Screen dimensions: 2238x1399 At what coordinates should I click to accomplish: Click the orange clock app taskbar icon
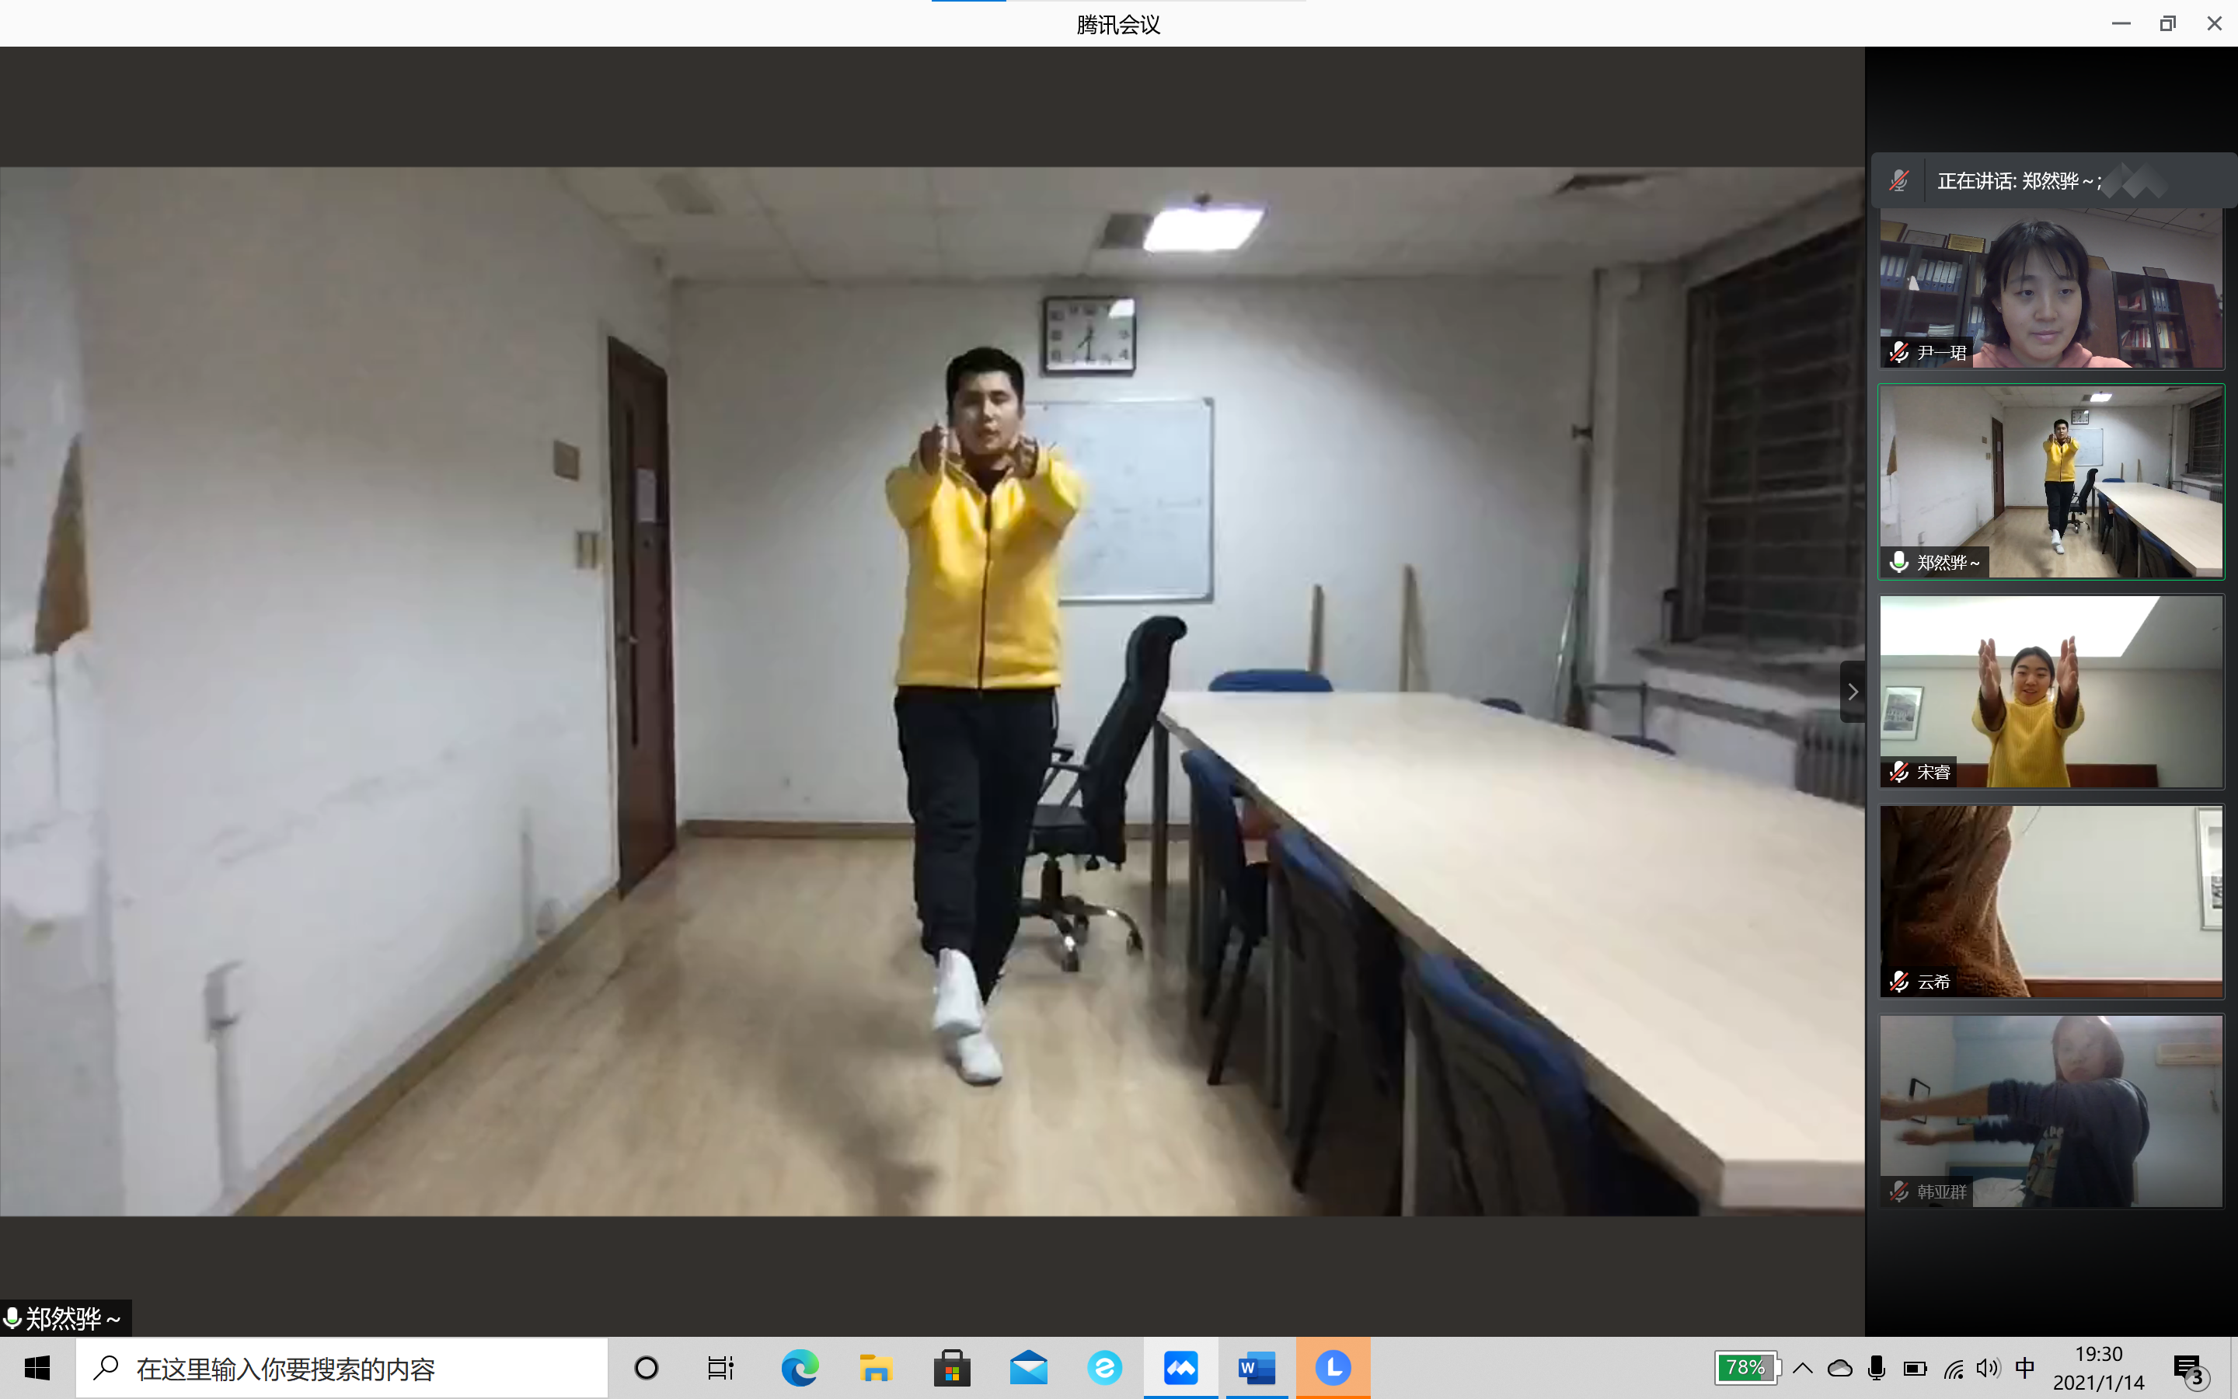pyautogui.click(x=1333, y=1368)
